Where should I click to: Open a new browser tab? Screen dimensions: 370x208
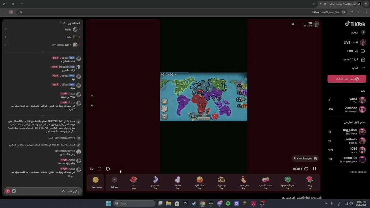coord(314,4)
